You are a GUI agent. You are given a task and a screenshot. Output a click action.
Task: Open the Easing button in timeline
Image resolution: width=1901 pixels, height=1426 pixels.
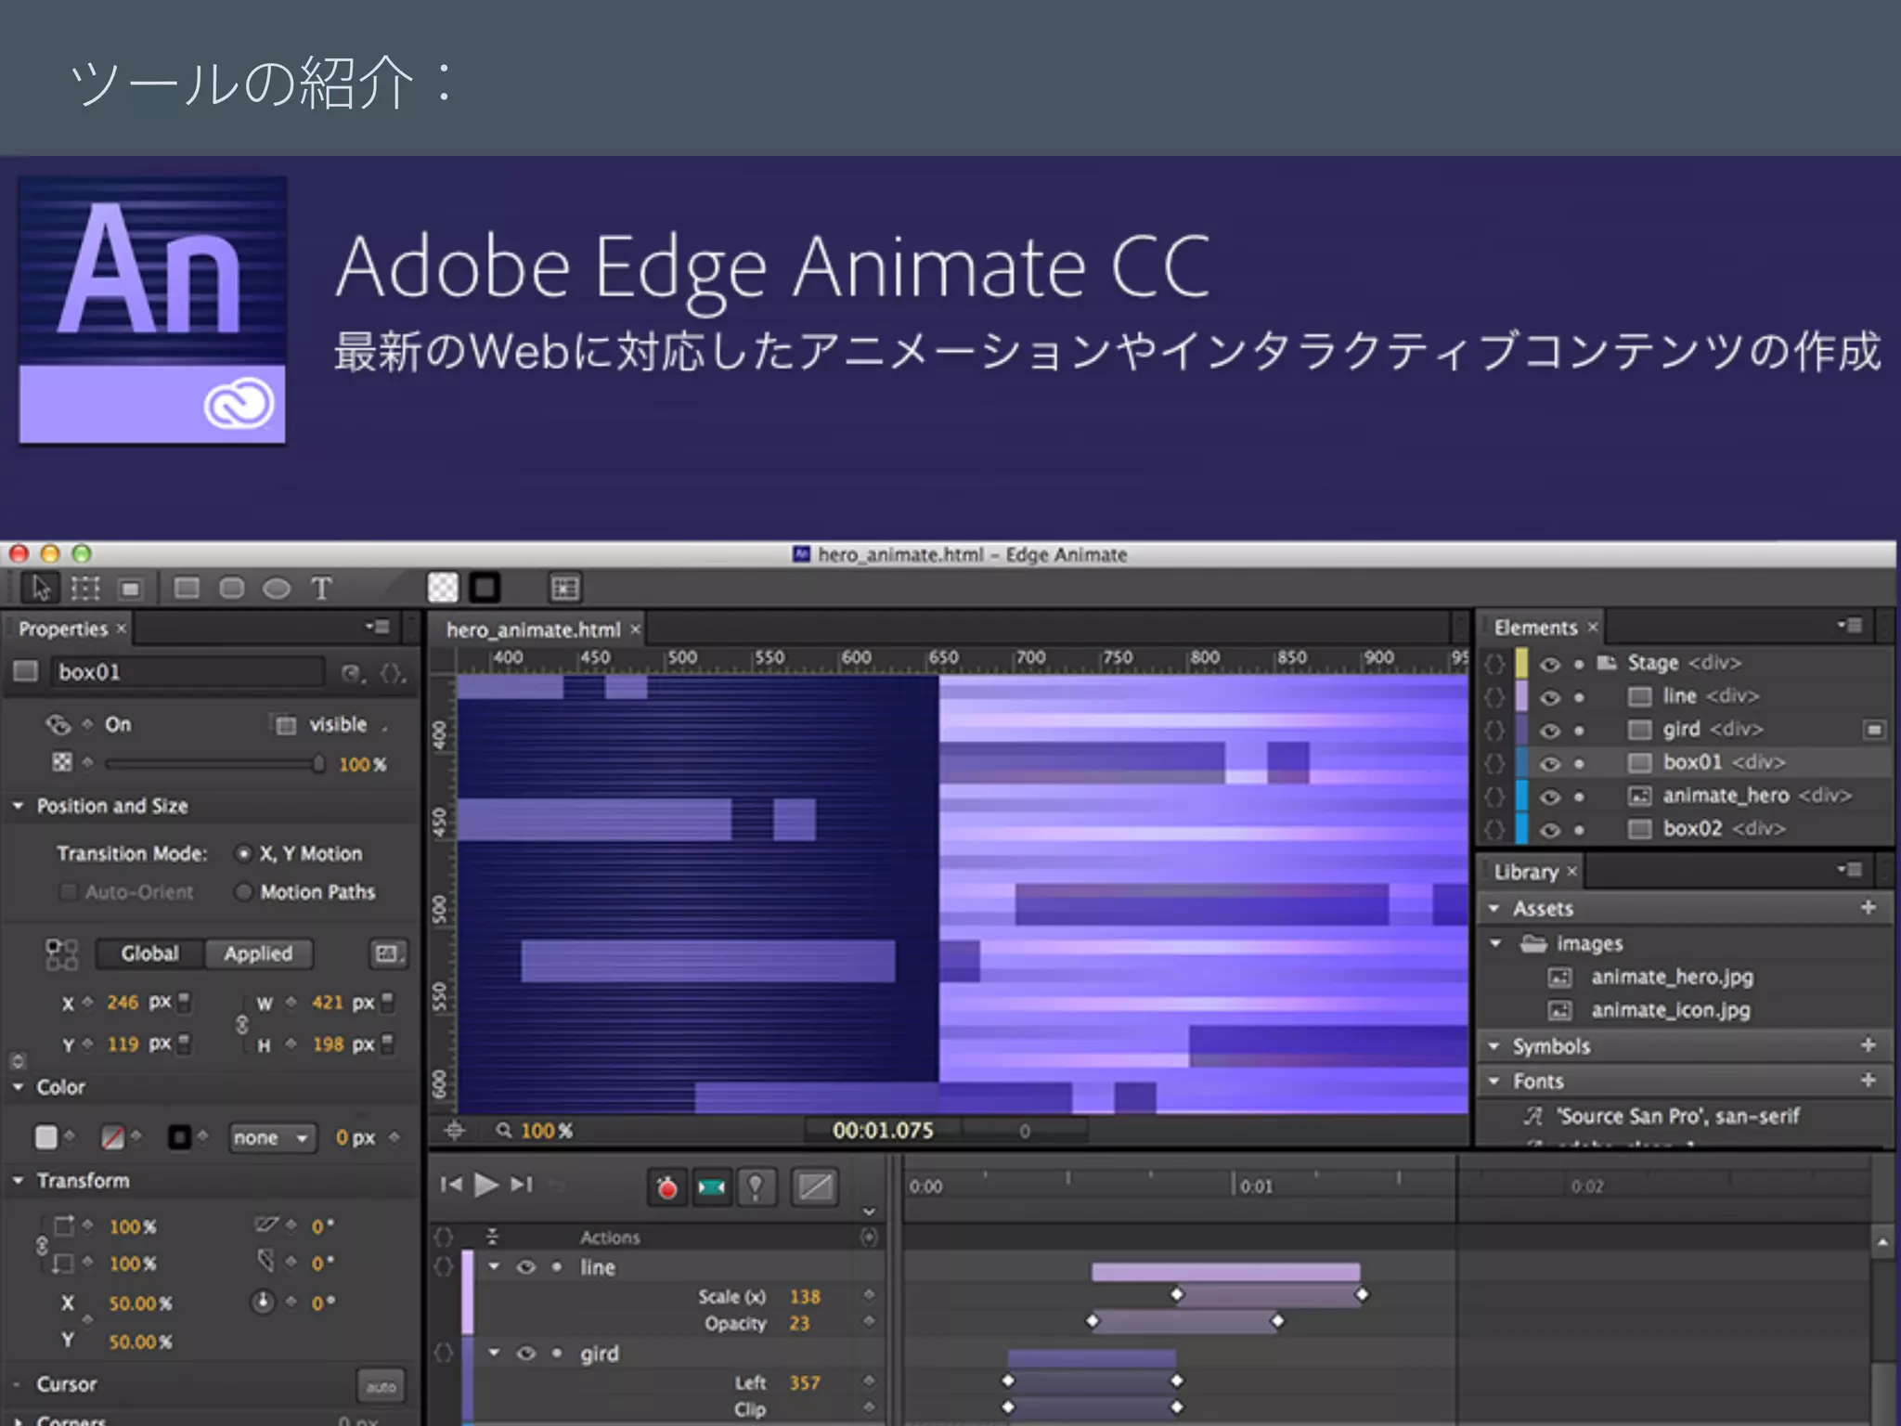(x=815, y=1186)
